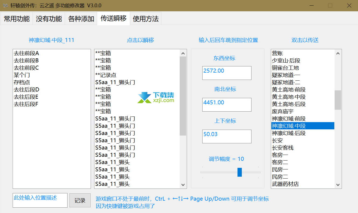Select the 传送瞬移 tab
Screen dimensions: 358x213
114,18
